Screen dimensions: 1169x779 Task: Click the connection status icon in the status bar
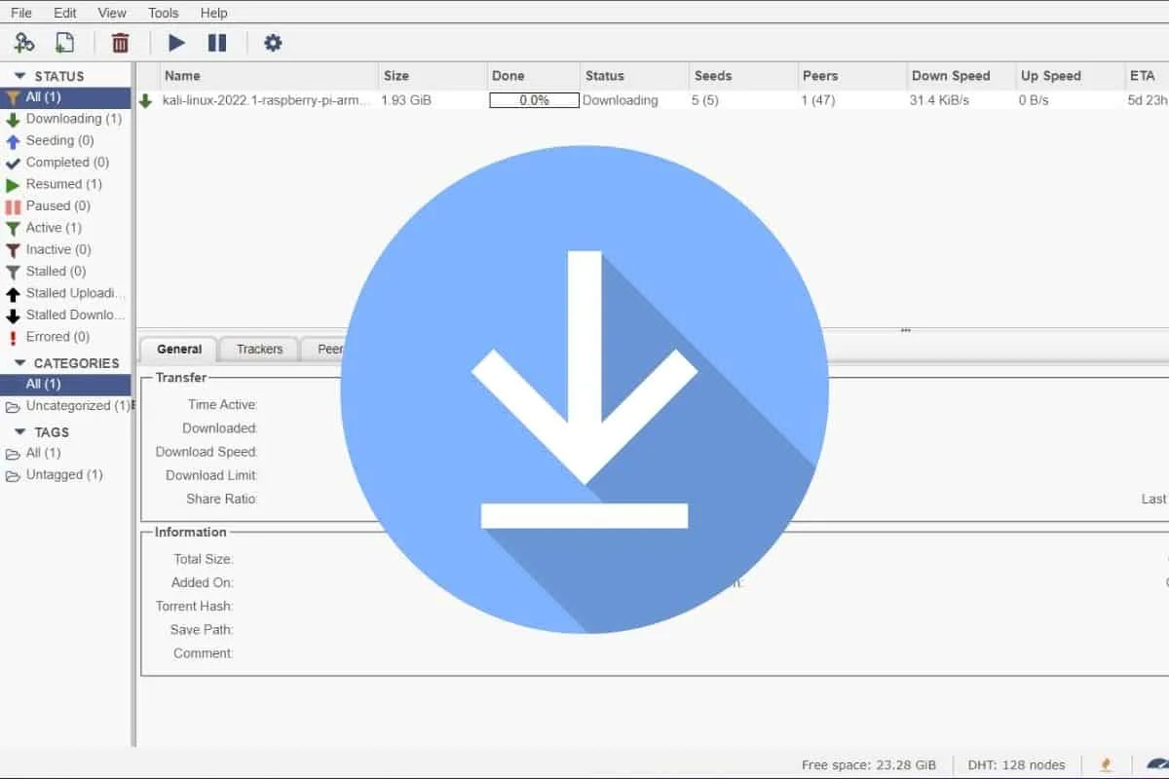click(x=1107, y=765)
